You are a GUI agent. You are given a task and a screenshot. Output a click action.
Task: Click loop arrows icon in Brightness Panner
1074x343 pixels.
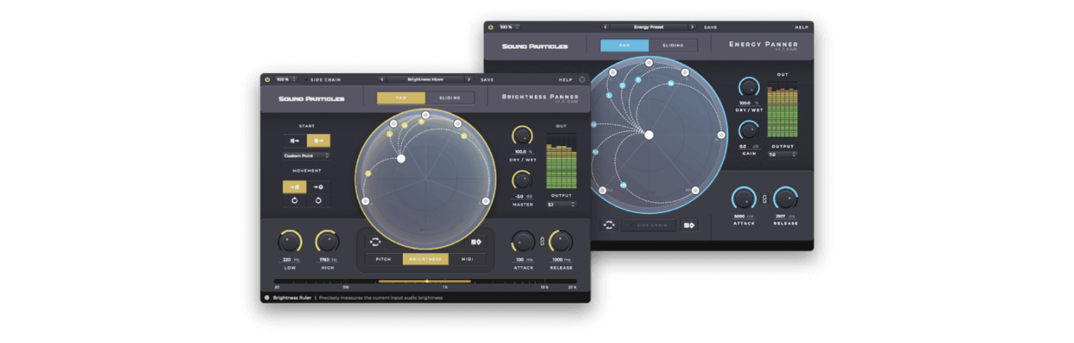(x=375, y=241)
